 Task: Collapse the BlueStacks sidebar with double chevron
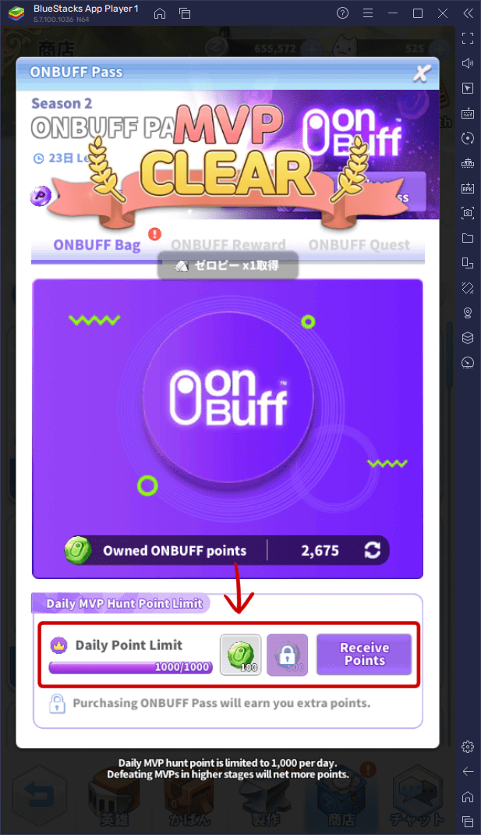coord(468,13)
